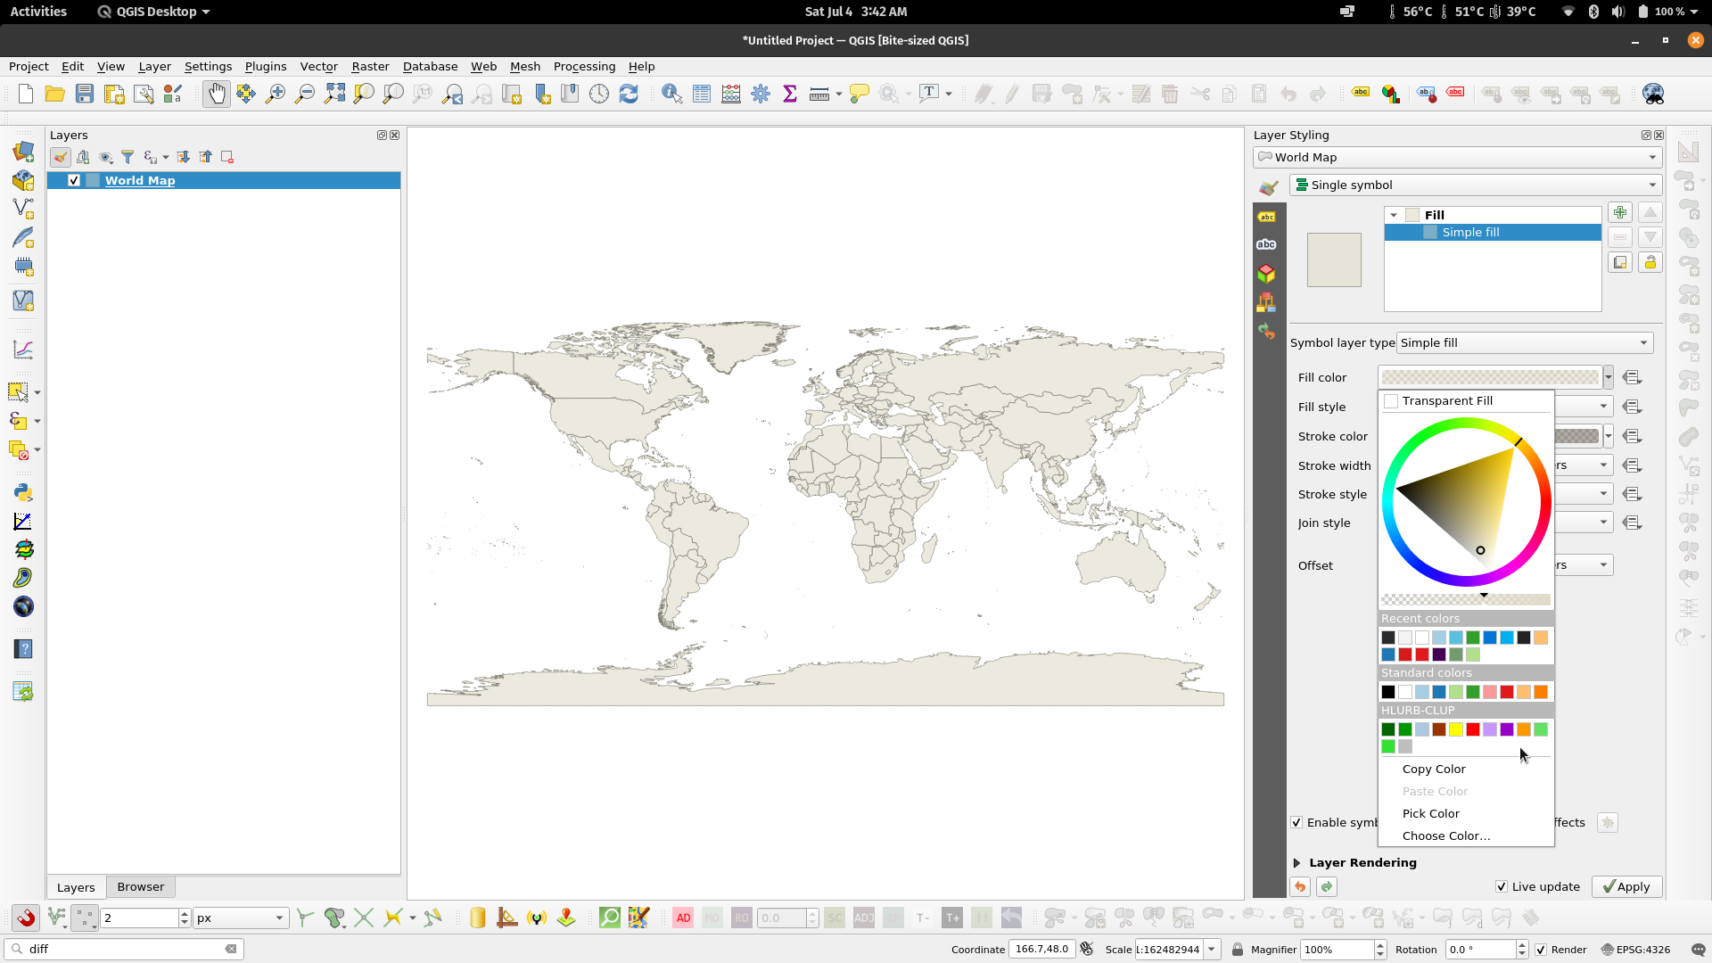Screen dimensions: 1712x963
Task: Click the Apply button
Action: click(1626, 886)
